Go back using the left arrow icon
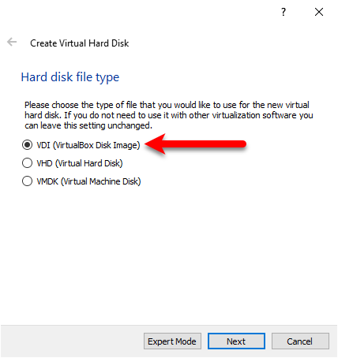The image size is (338, 358). [x=12, y=42]
